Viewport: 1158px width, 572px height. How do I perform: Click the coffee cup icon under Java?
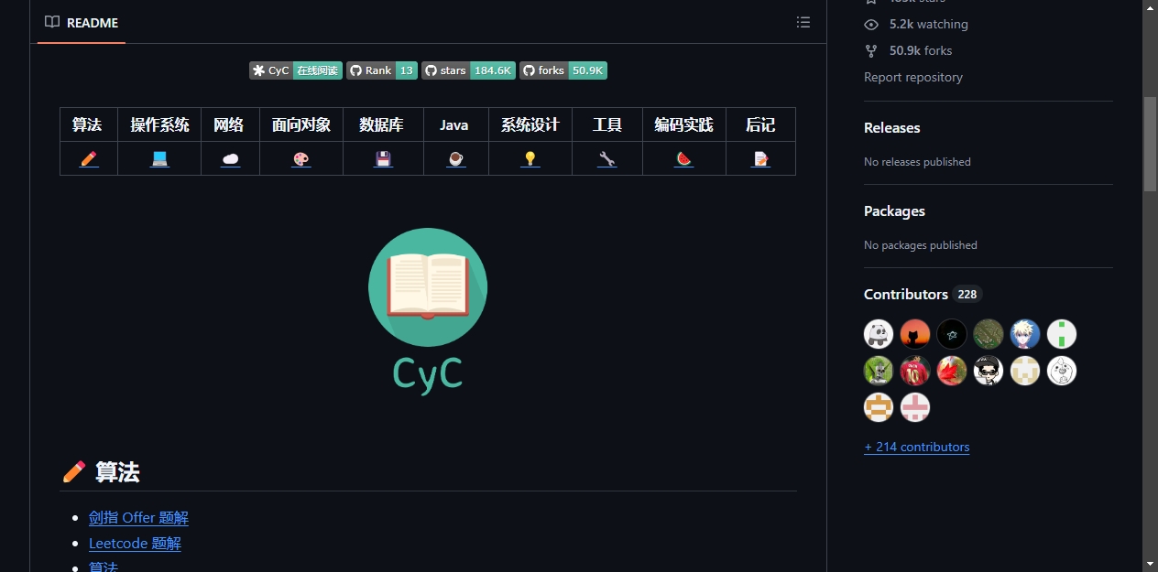point(456,158)
